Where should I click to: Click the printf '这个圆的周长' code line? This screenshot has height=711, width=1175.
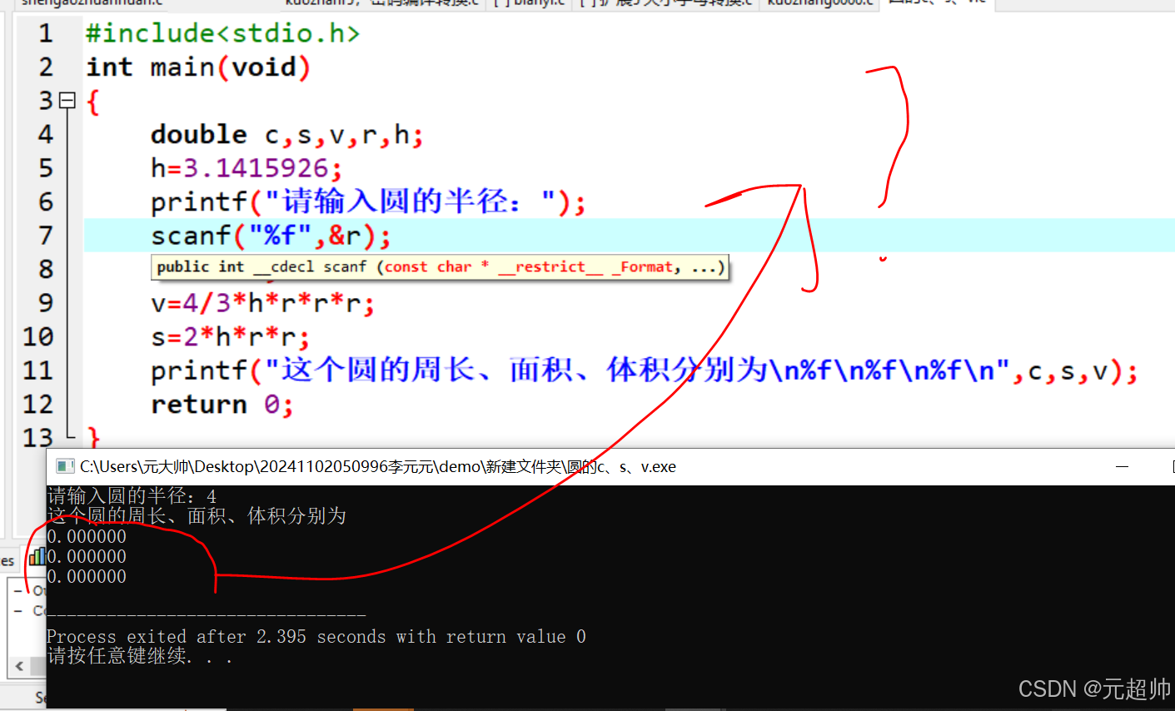tap(645, 370)
